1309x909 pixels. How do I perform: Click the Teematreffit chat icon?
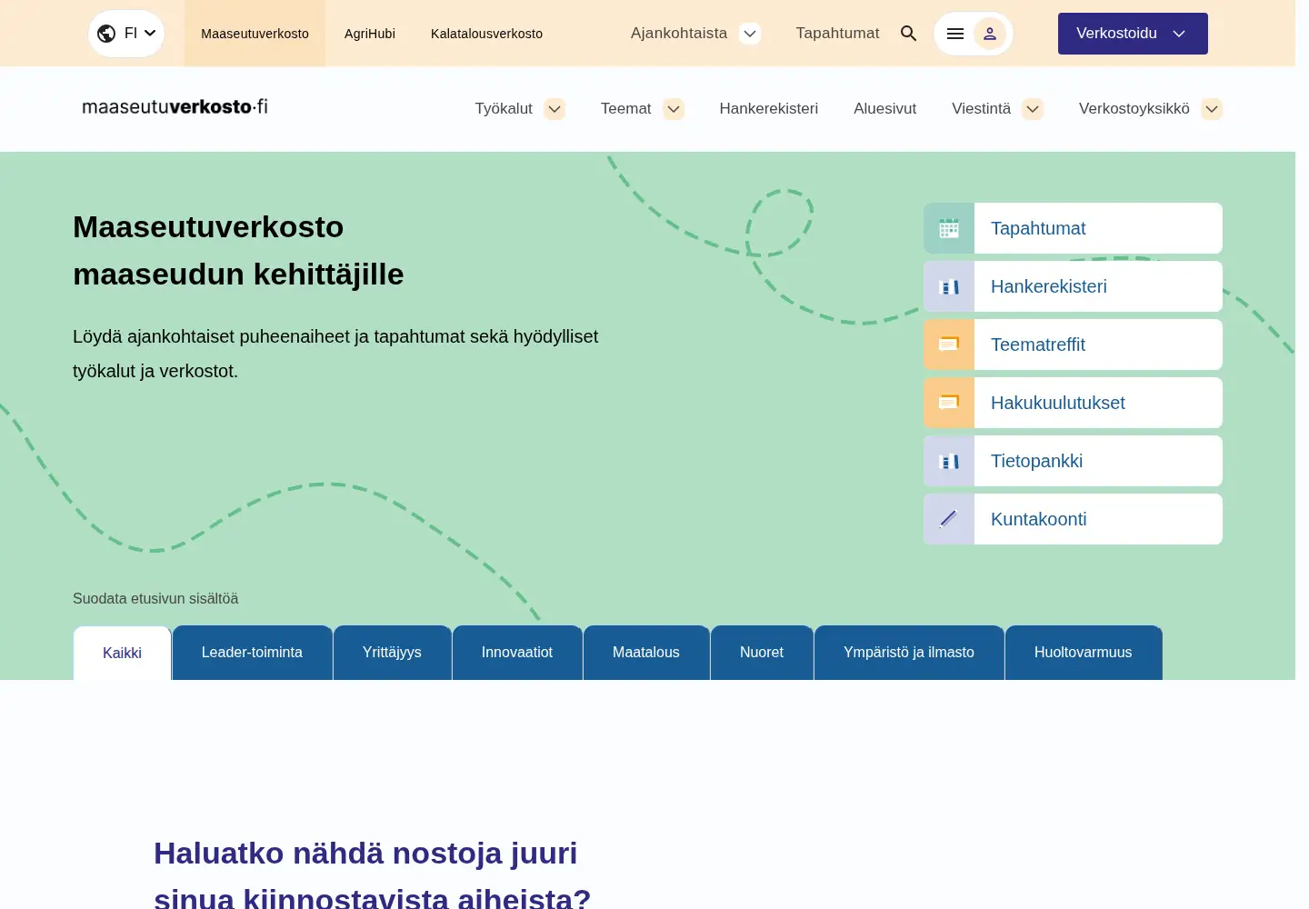949,345
